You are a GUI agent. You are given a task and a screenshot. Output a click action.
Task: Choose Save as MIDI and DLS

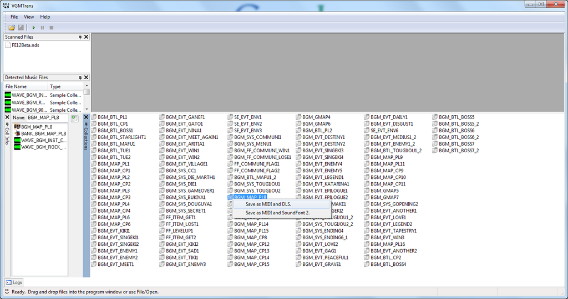coord(282,204)
